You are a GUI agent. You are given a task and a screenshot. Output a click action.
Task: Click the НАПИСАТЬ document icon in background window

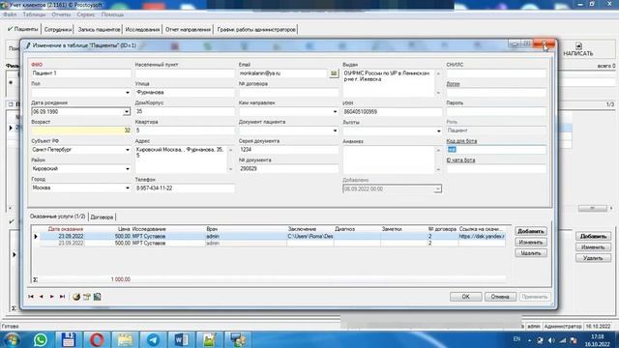point(578,45)
